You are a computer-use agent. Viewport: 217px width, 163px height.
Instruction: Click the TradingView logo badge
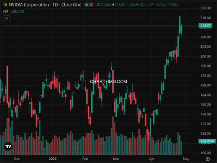(8, 146)
